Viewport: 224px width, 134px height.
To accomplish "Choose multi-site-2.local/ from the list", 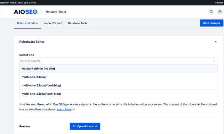I will 119,77.
